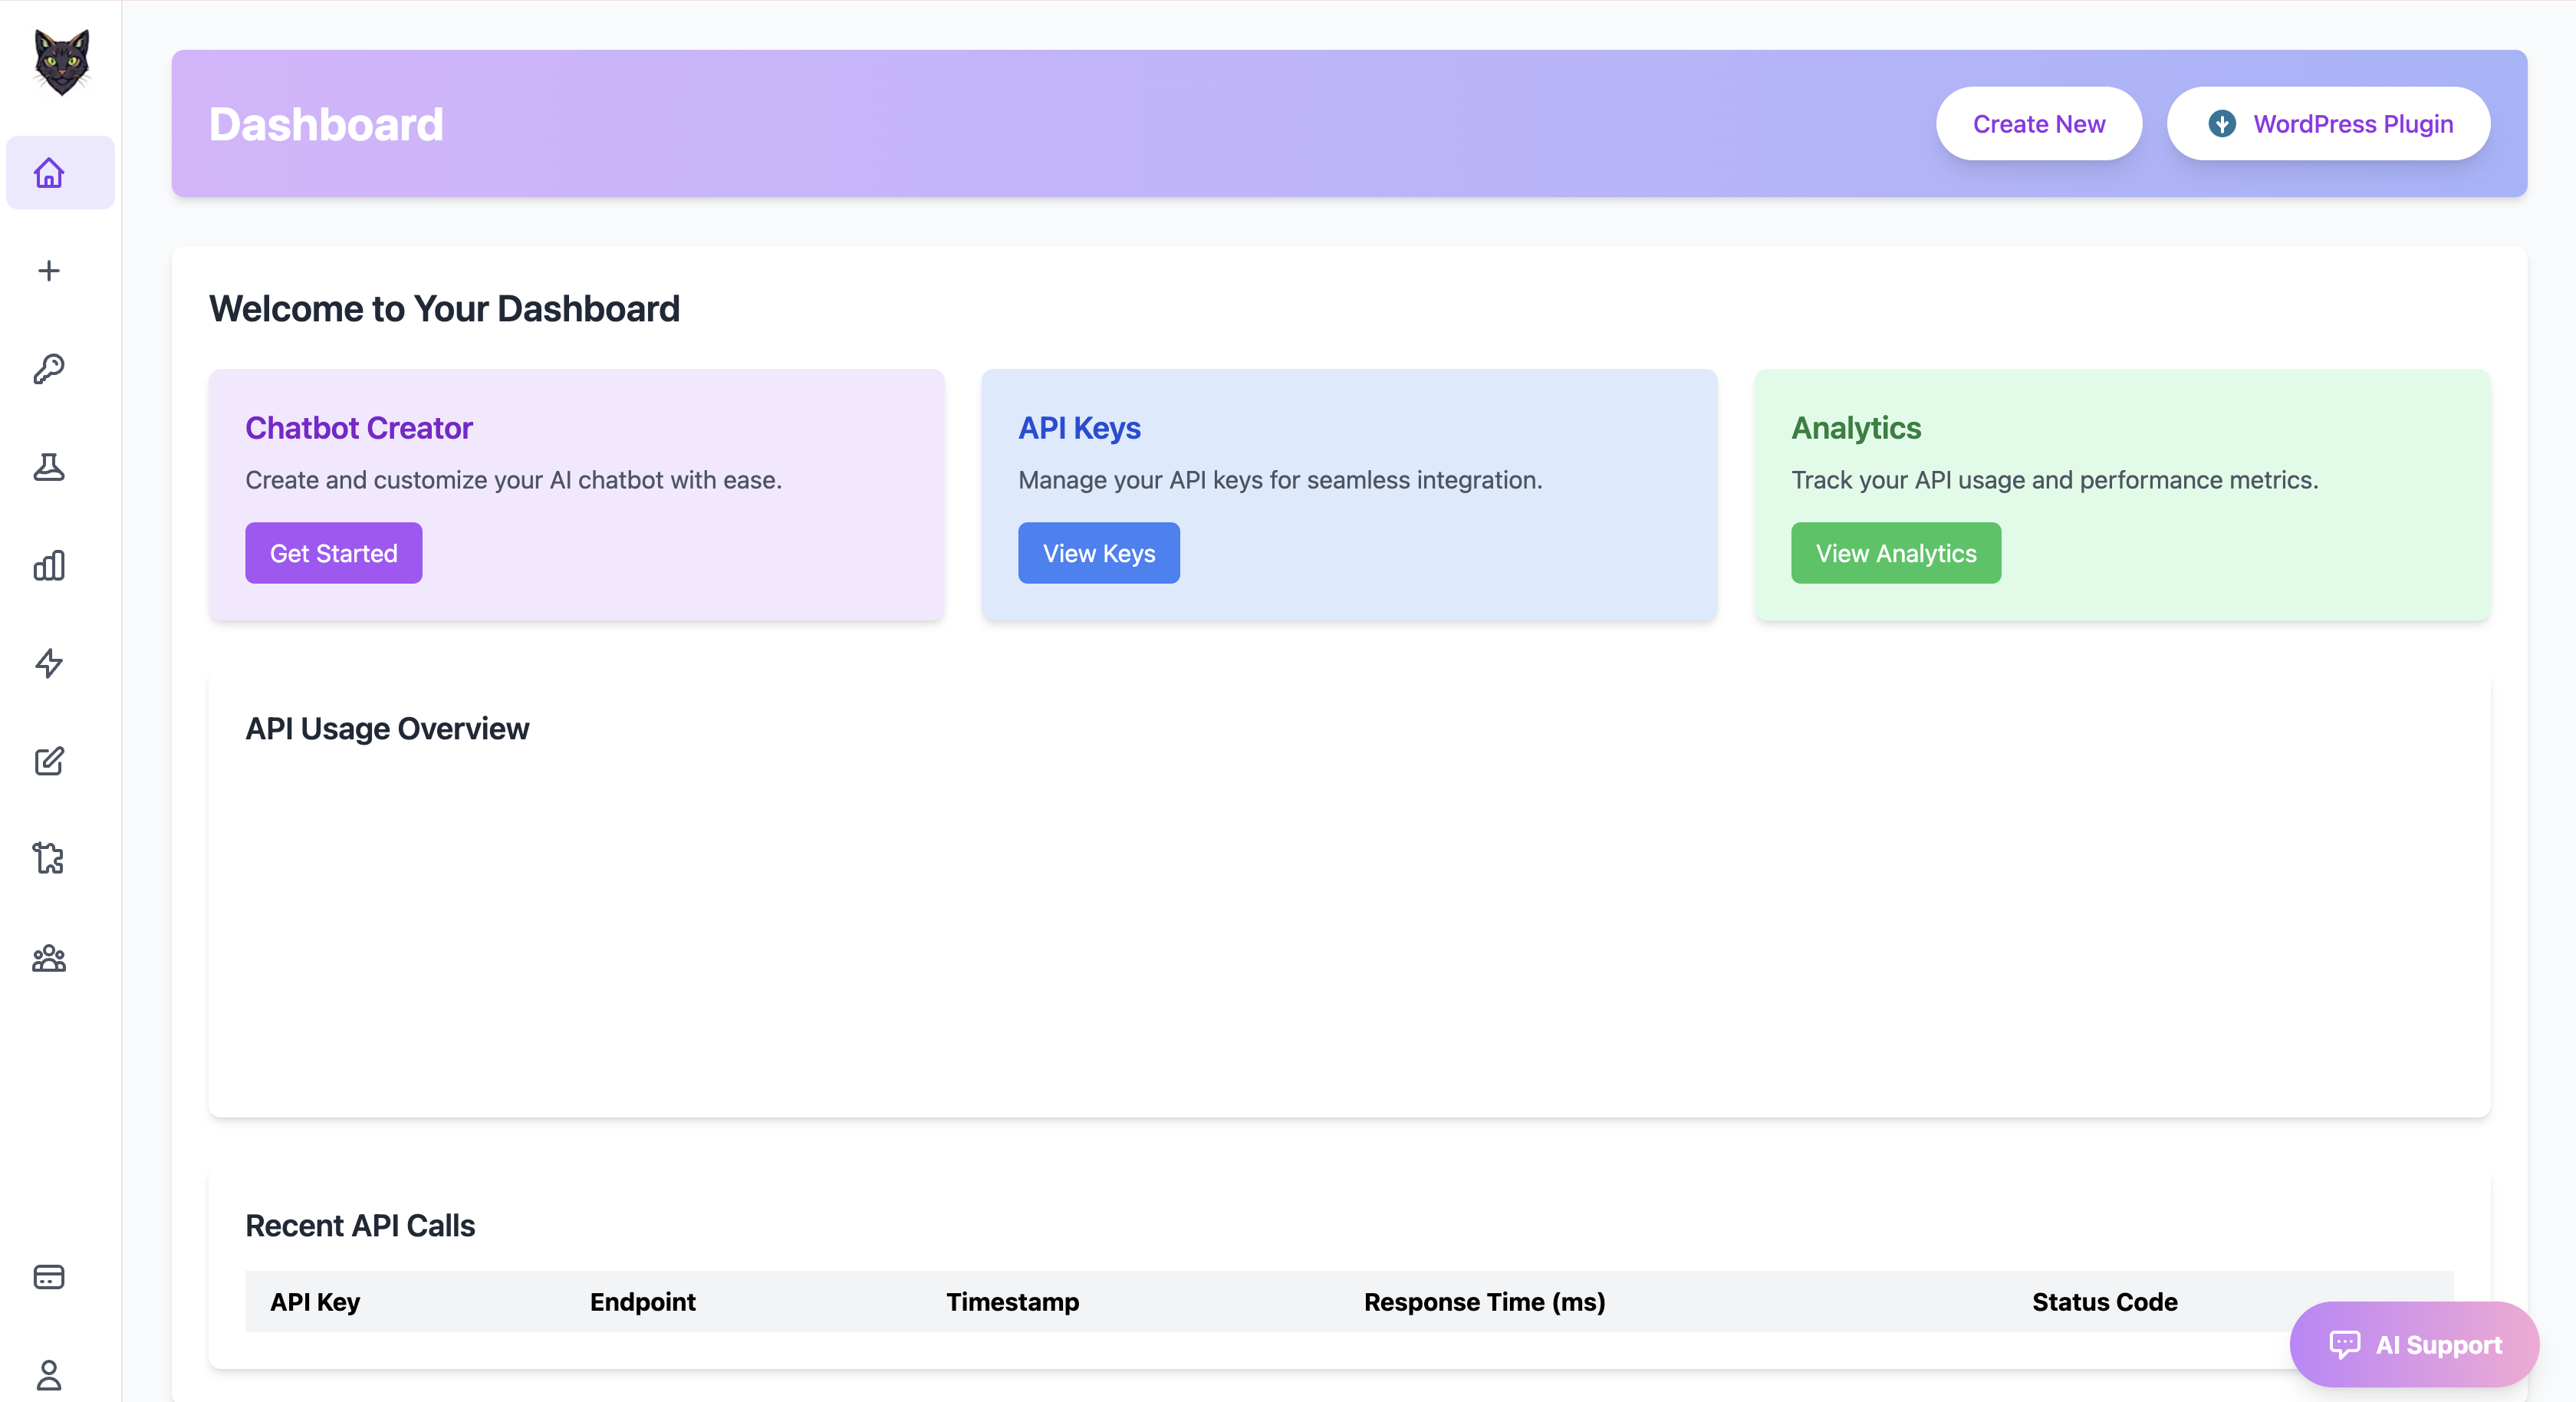Open the WordPress Plugin button
Image resolution: width=2576 pixels, height=1402 pixels.
click(2328, 124)
